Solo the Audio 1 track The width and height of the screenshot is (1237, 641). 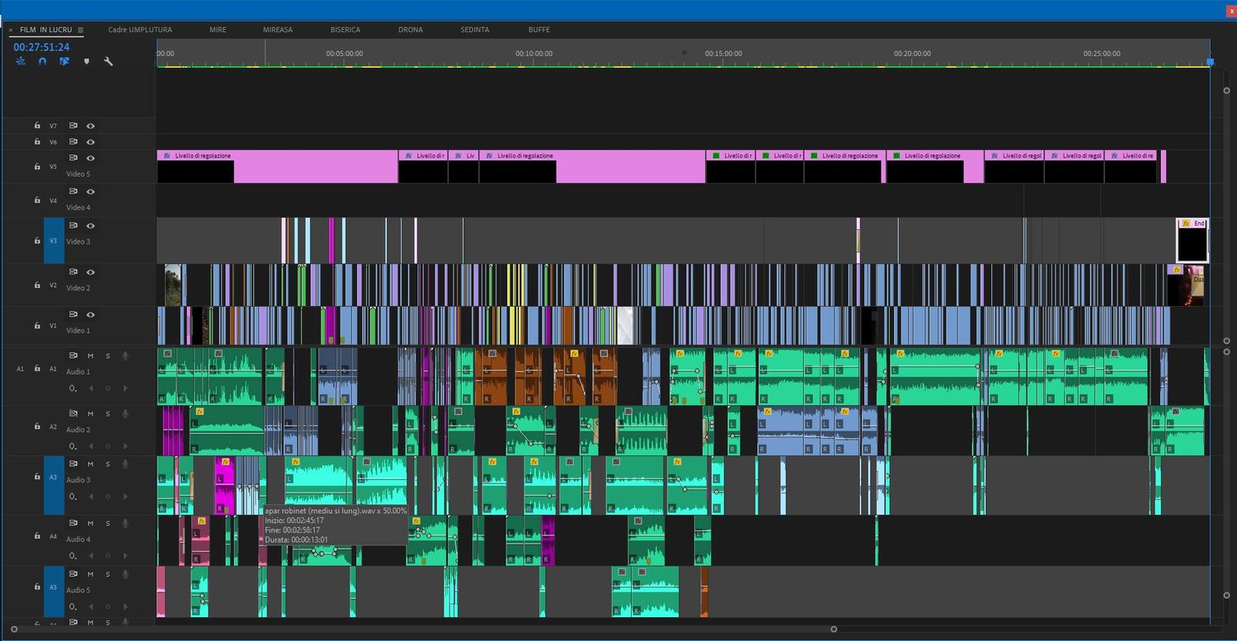pos(107,356)
